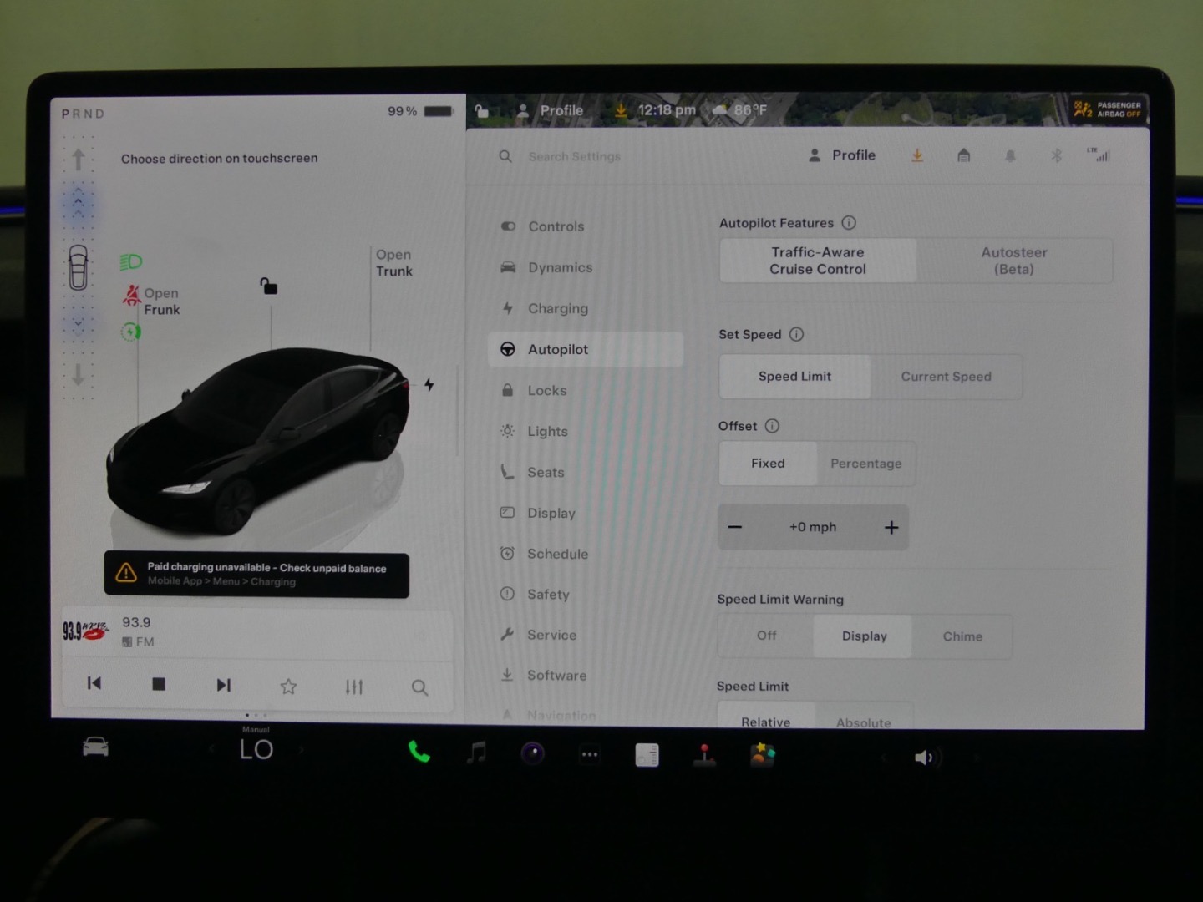Tap Open Frunk
The width and height of the screenshot is (1203, 902).
(x=161, y=302)
